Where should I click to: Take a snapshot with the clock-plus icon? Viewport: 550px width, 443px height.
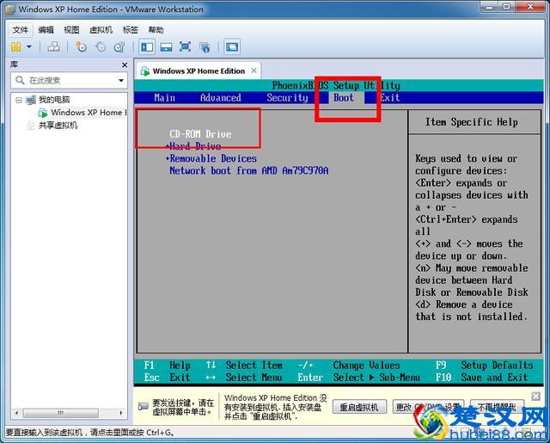pyautogui.click(x=81, y=46)
